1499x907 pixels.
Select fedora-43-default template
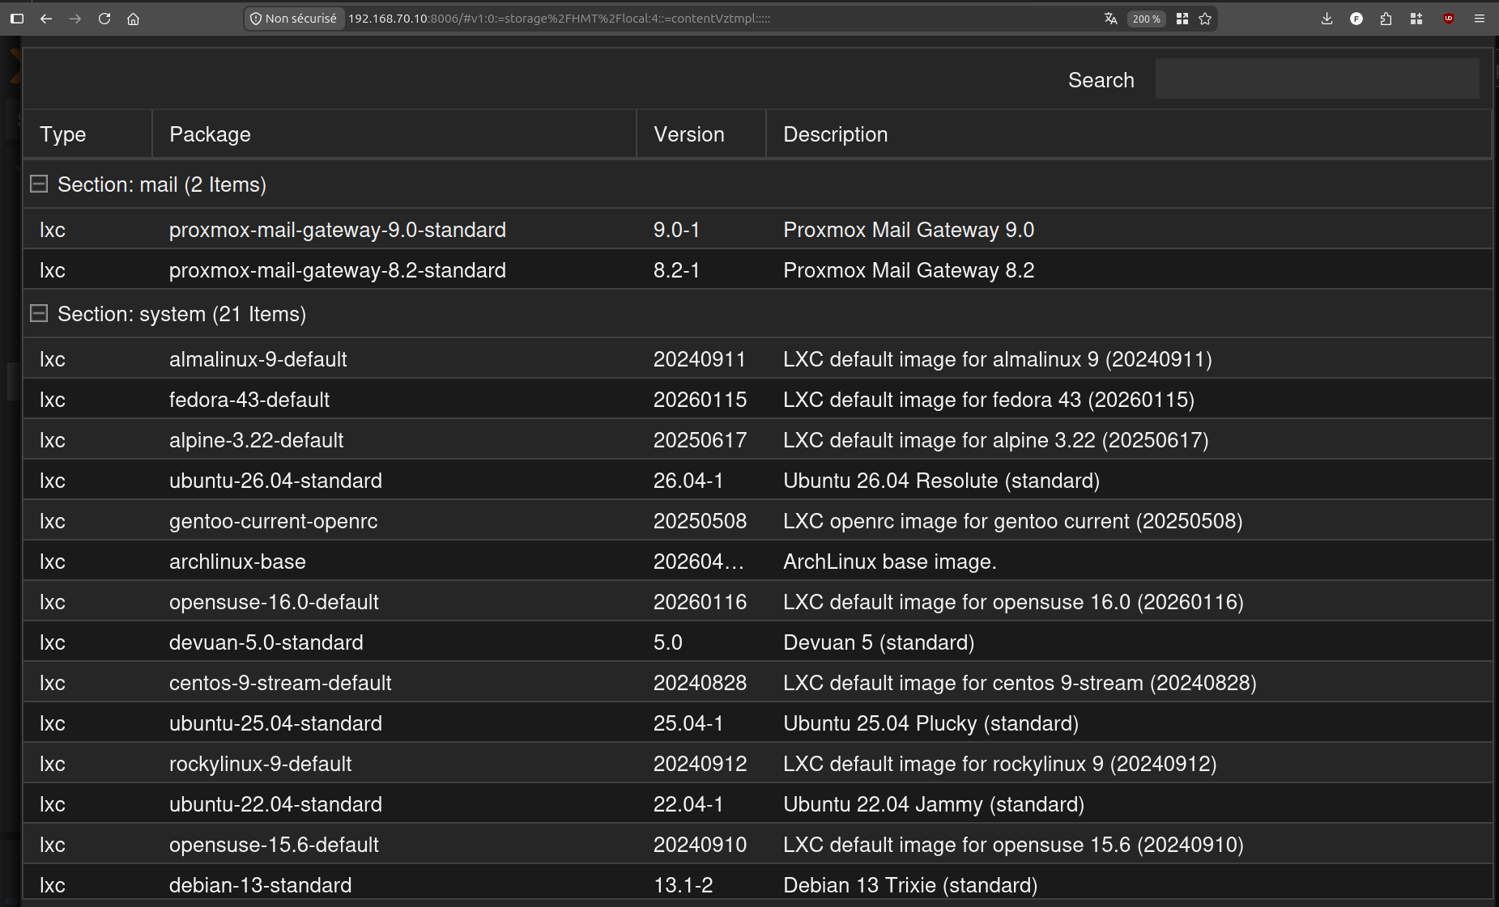(757, 400)
